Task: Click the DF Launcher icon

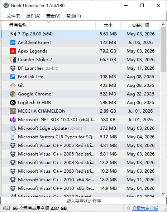Action: pyautogui.click(x=13, y=68)
